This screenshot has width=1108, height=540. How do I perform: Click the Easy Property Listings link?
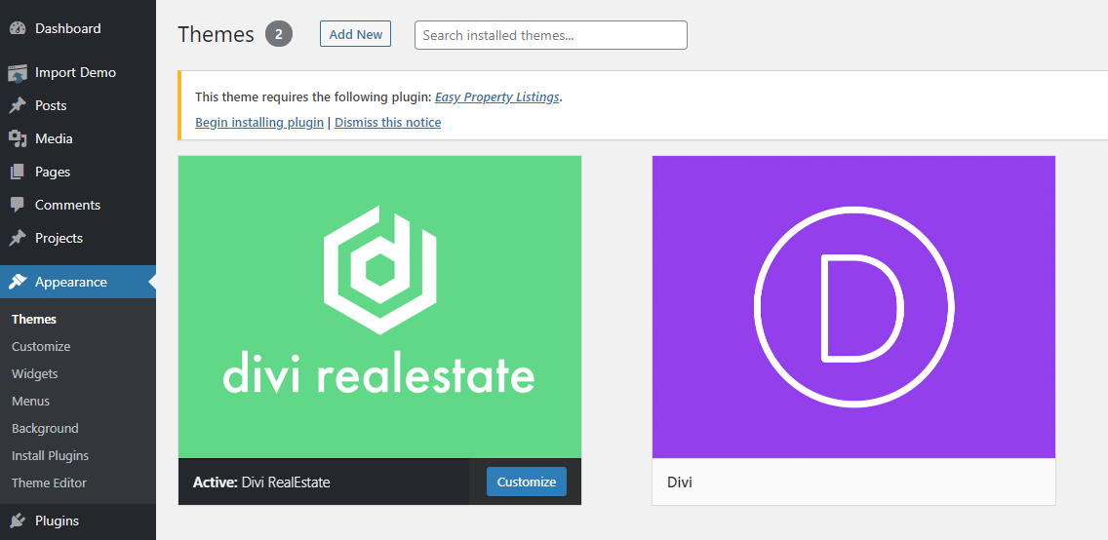coord(496,97)
